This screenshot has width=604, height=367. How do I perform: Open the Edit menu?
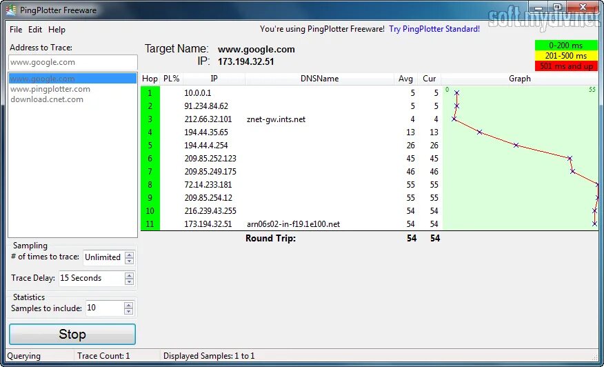point(35,30)
